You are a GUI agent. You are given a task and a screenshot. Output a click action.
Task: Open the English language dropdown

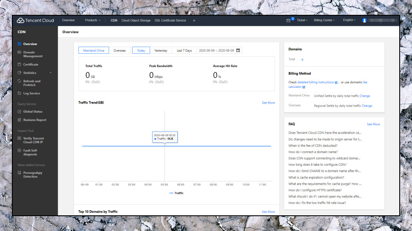(349, 20)
